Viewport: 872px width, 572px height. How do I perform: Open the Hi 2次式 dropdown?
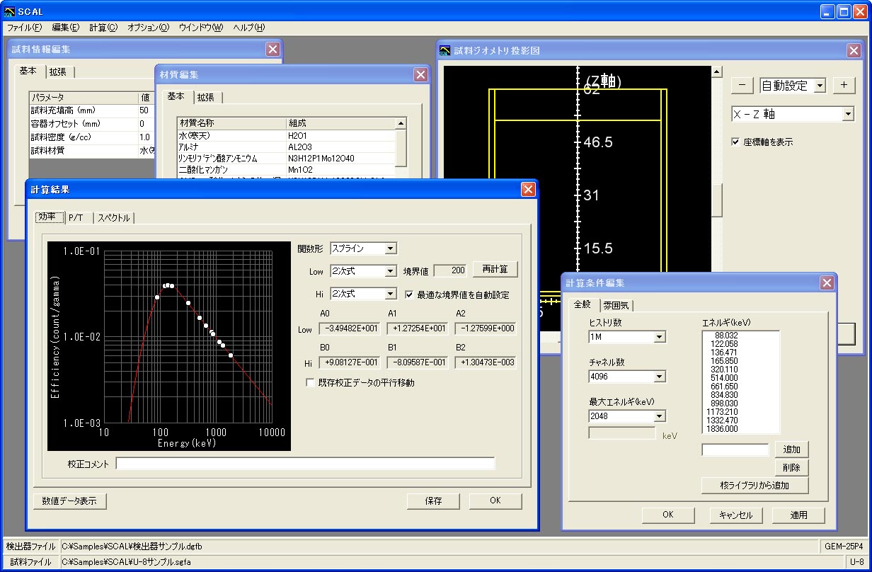tap(391, 294)
